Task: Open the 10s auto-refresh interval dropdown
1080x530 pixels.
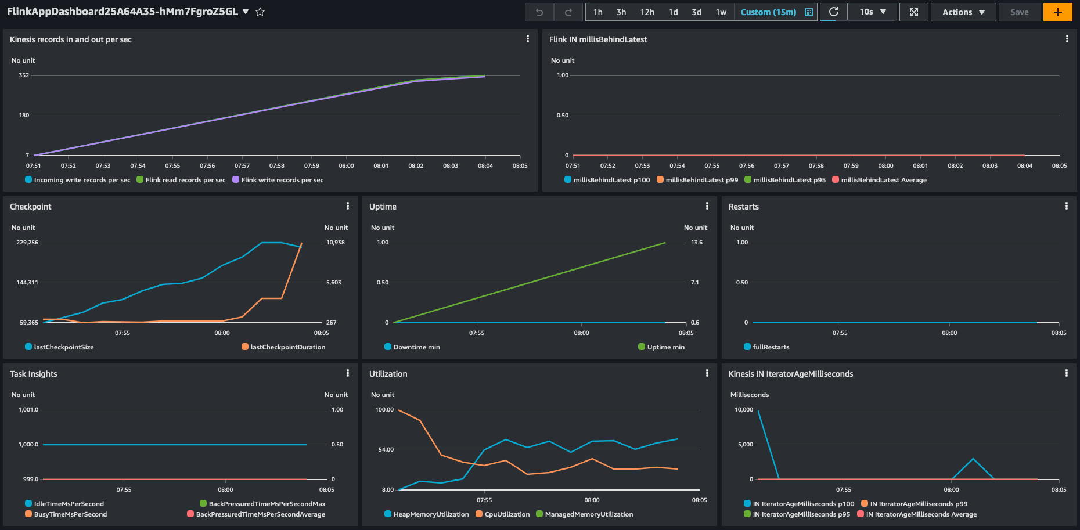Action: tap(872, 12)
